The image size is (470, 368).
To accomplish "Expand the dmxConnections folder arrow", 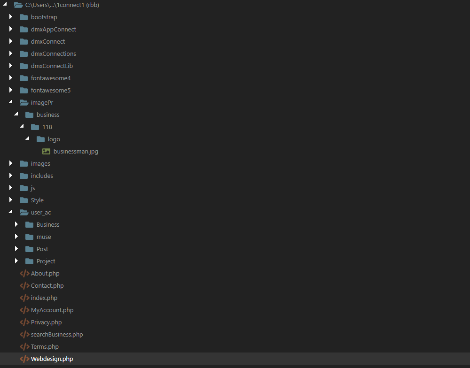I will (x=11, y=54).
